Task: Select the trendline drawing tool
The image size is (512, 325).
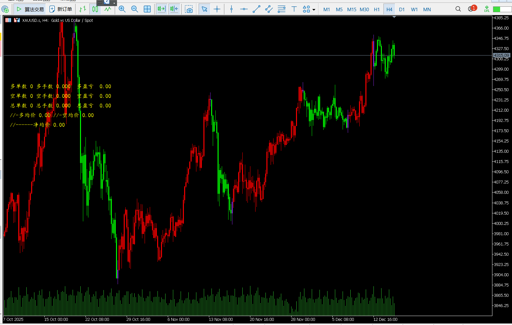Action: tap(256, 9)
